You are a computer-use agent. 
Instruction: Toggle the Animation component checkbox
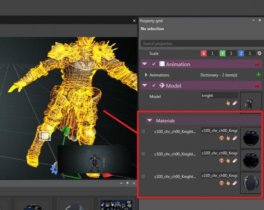(154, 64)
